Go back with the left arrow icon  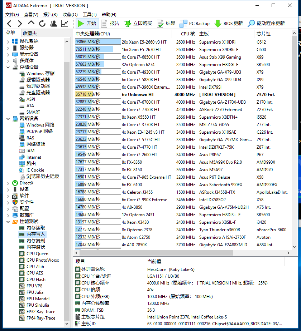tap(9, 24)
